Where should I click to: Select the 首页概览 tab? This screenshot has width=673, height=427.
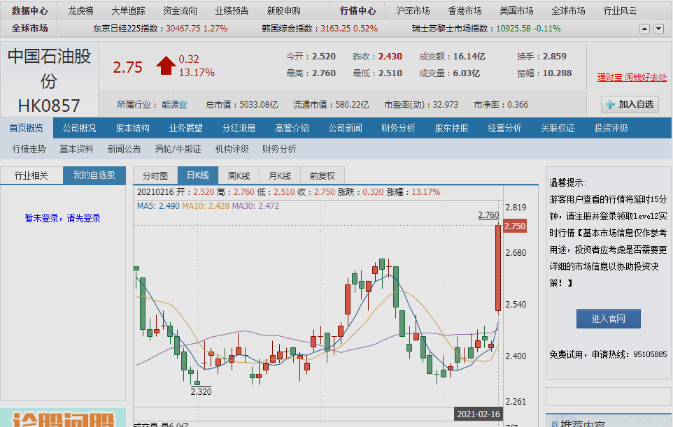pyautogui.click(x=26, y=128)
